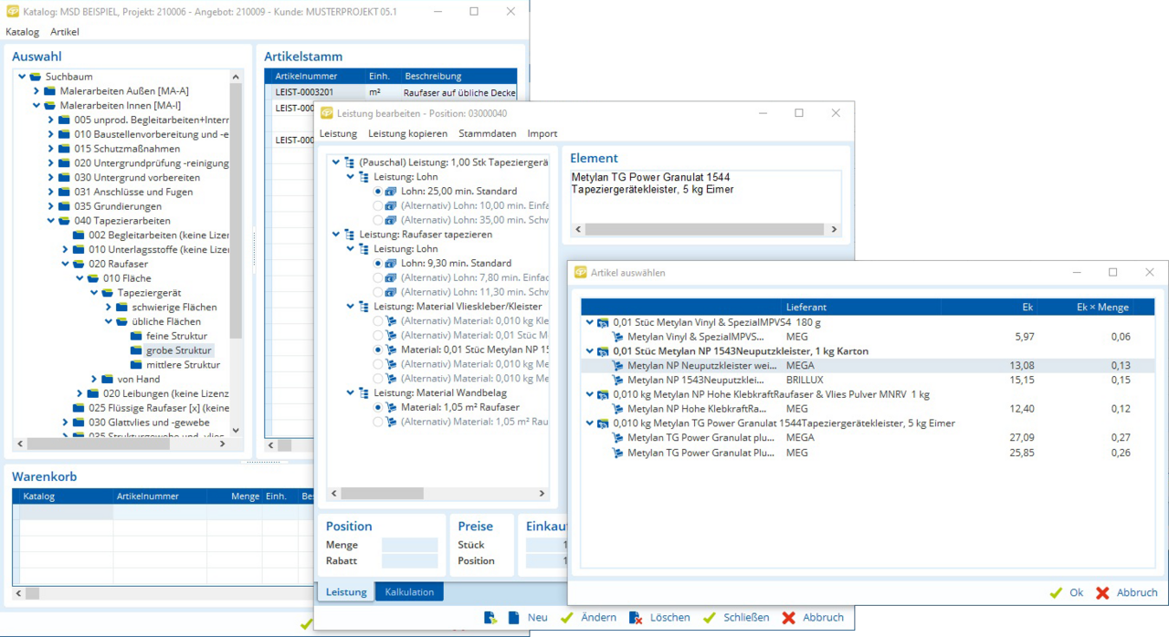Collapse Leistung: Material Vlieskleber/Kleister group

pos(351,307)
